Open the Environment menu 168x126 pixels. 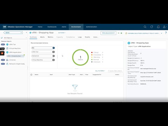pyautogui.click(x=76, y=27)
